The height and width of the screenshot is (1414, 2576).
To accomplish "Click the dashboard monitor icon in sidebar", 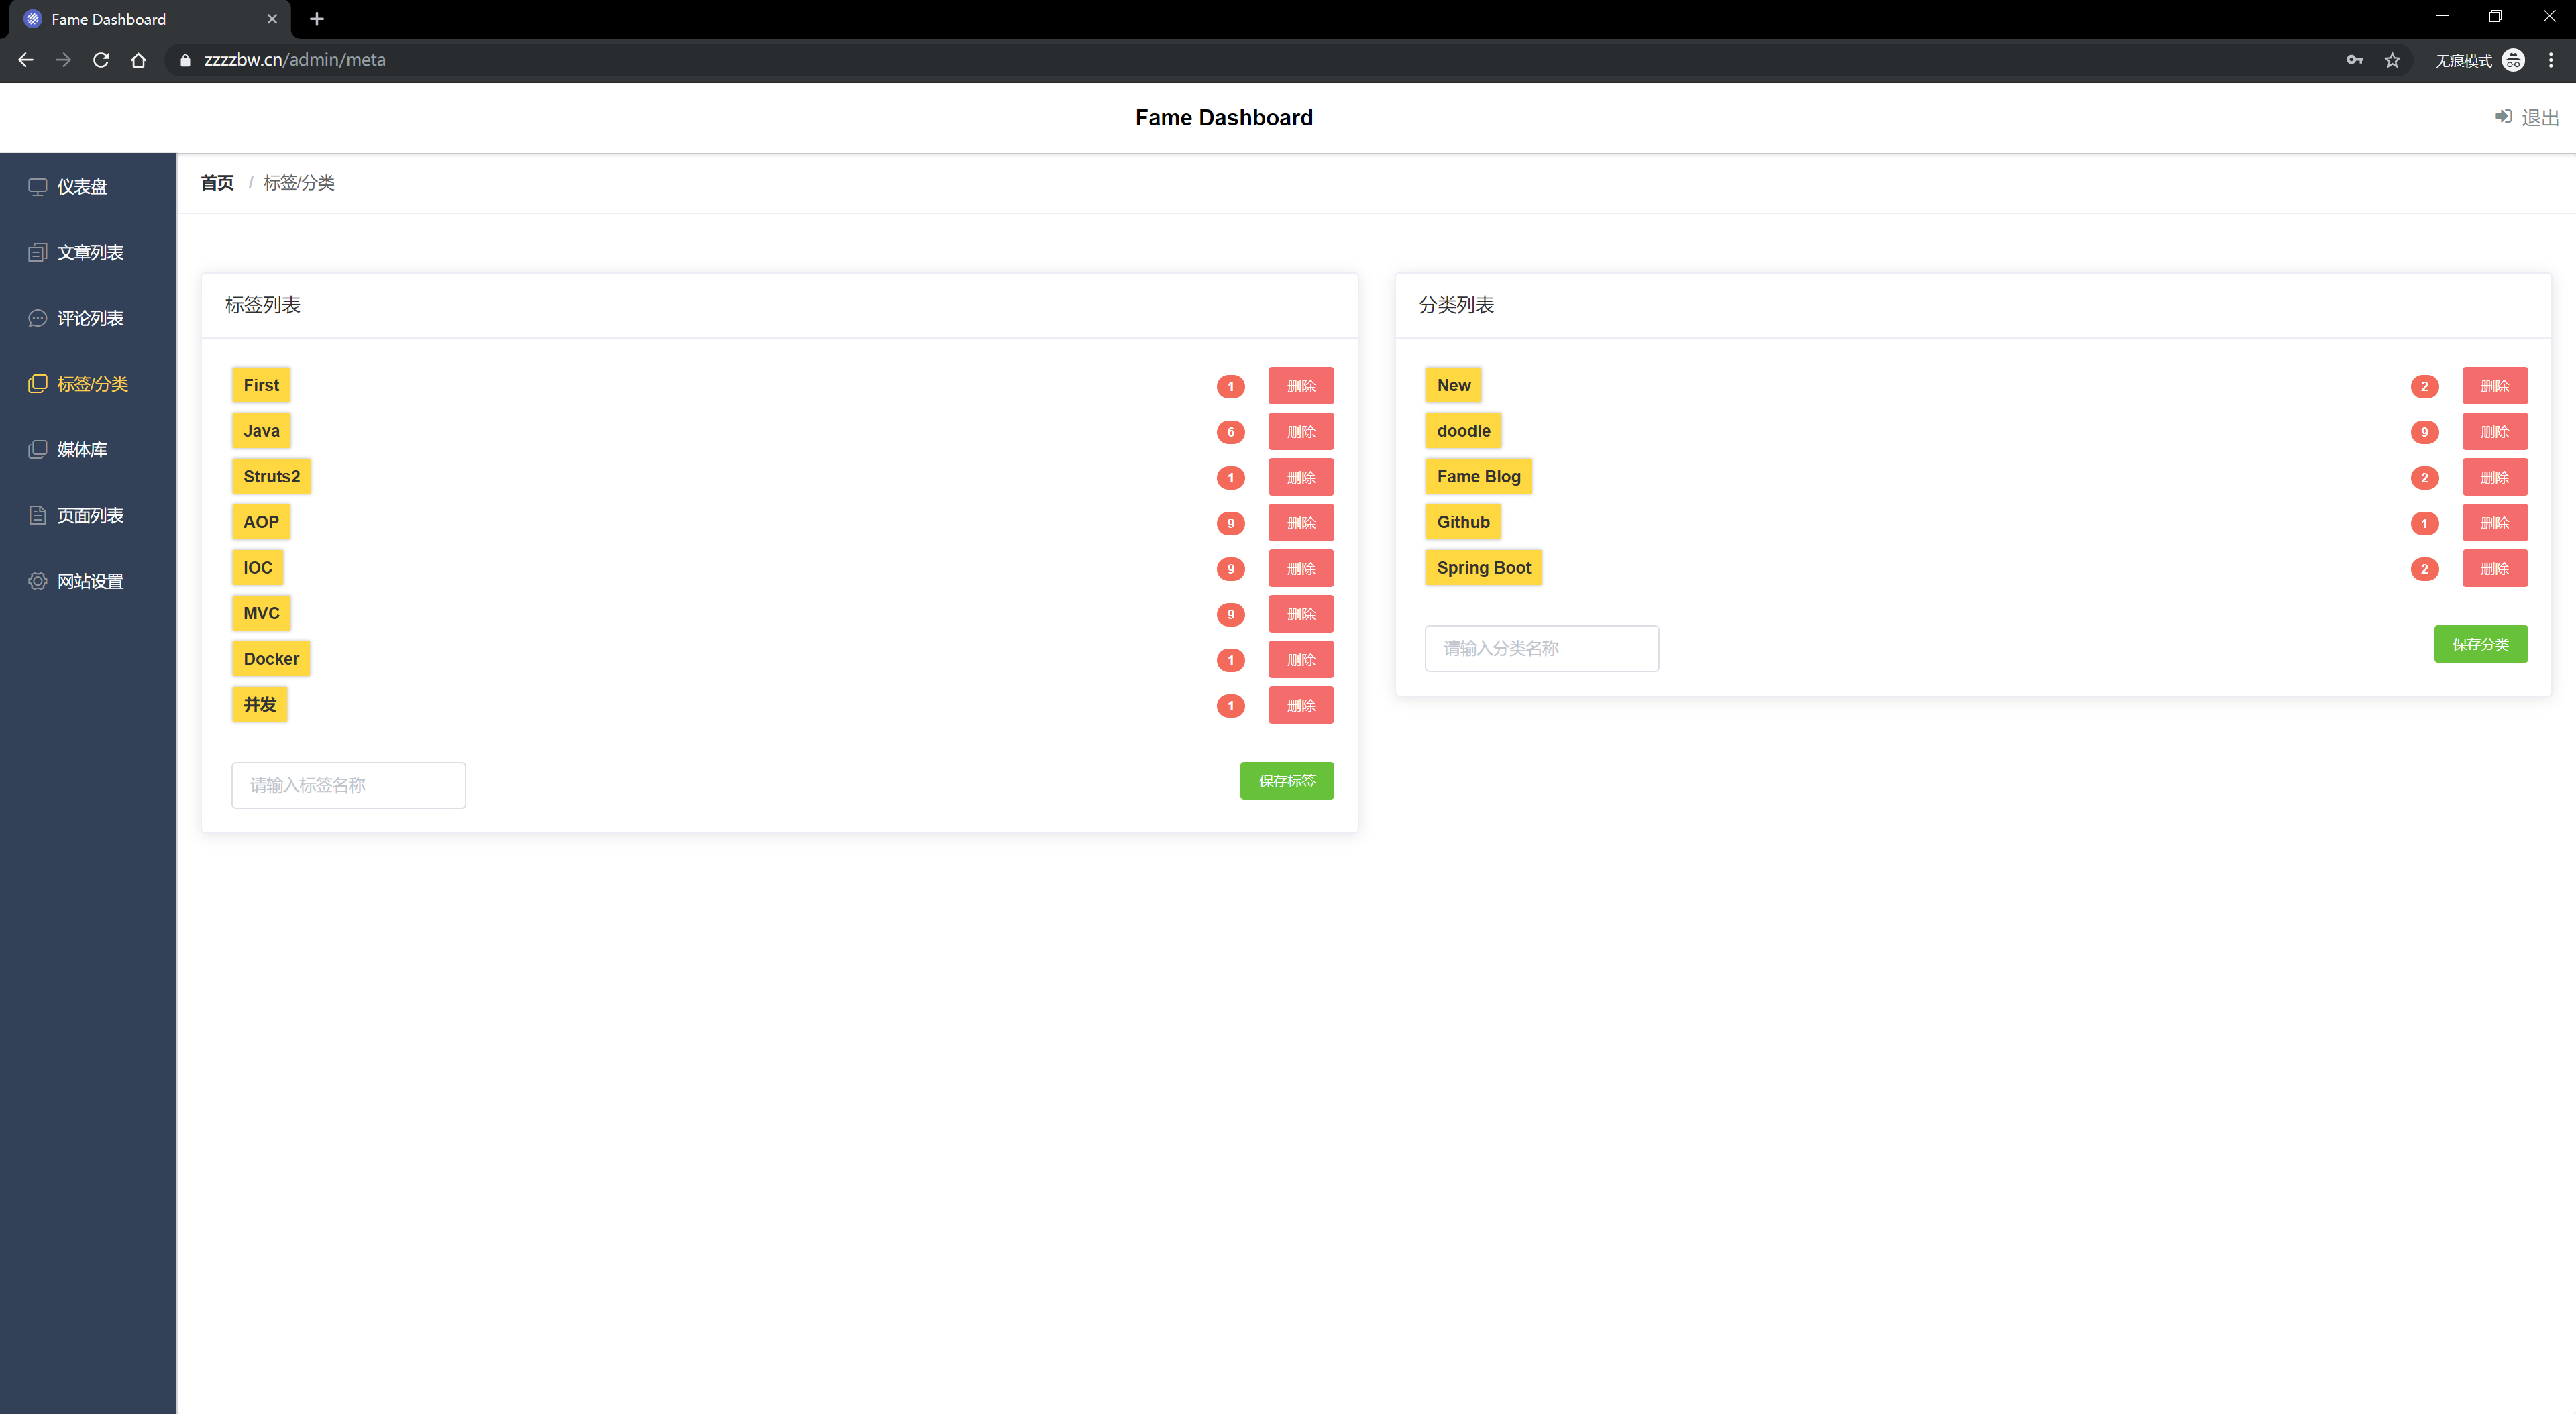I will coord(37,187).
